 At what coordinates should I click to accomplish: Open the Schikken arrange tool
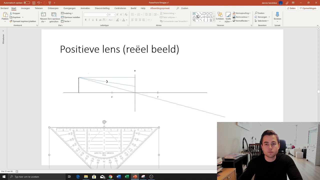click(220, 17)
